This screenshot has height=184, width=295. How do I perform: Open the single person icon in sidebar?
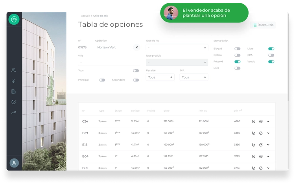coord(14,81)
